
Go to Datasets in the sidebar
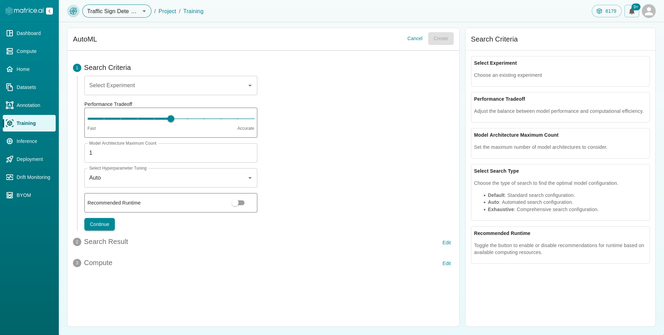(29, 87)
